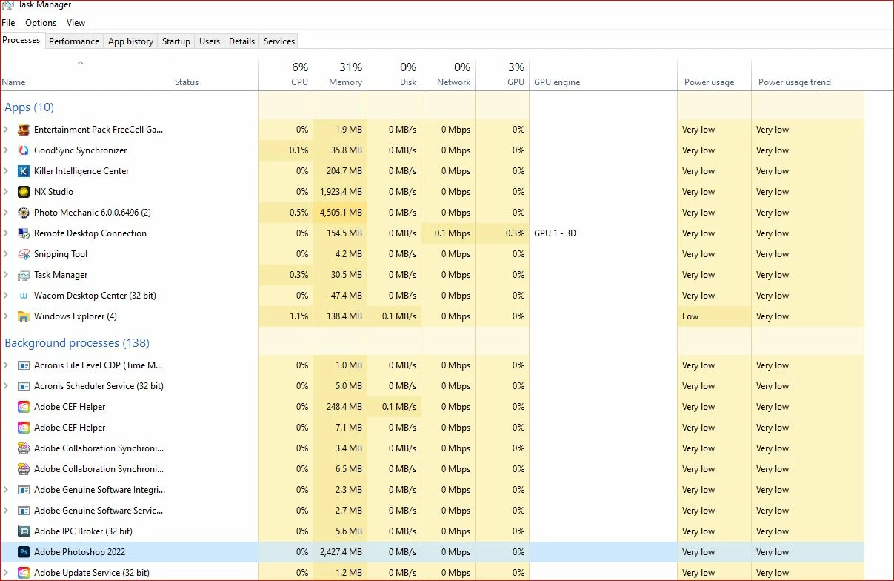Click the Adobe CEF Helper icon at 7.1 MB
Image resolution: width=894 pixels, height=581 pixels.
coord(23,428)
